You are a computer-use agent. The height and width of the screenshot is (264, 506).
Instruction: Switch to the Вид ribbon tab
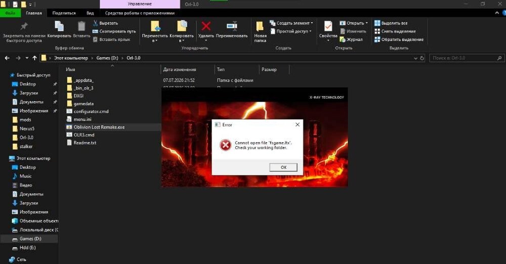tap(90, 13)
